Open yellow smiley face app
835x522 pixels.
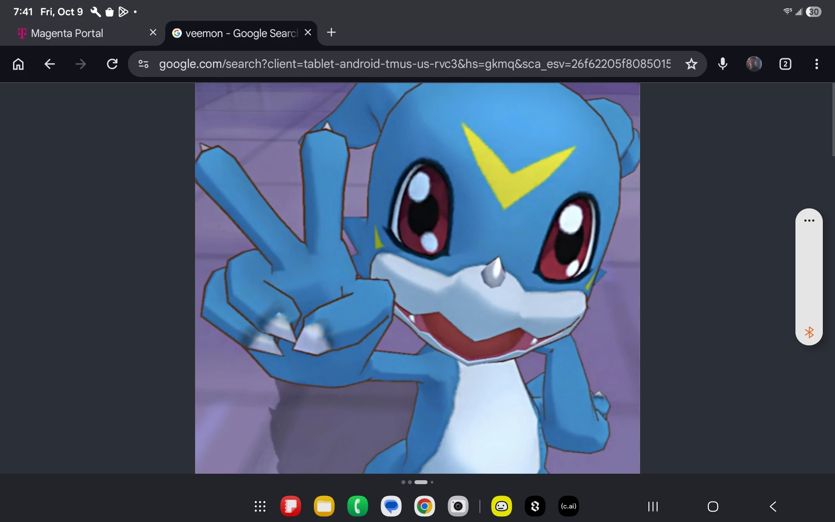click(x=502, y=506)
